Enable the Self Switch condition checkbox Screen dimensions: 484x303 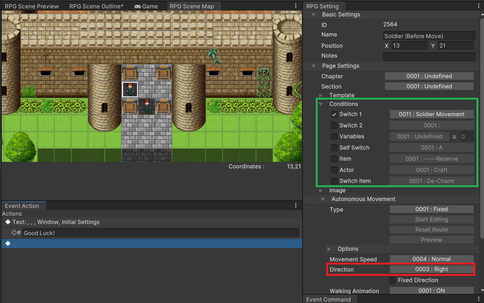(x=334, y=148)
